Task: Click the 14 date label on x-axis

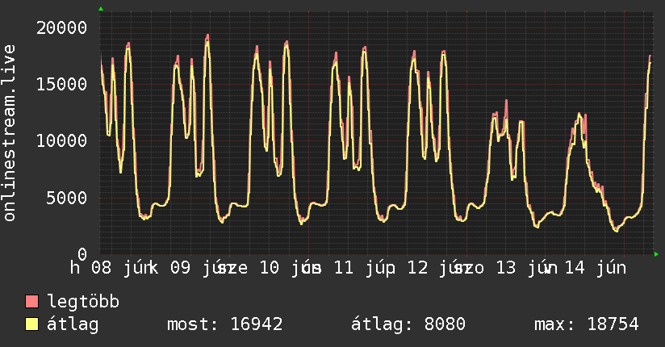Action: [575, 268]
